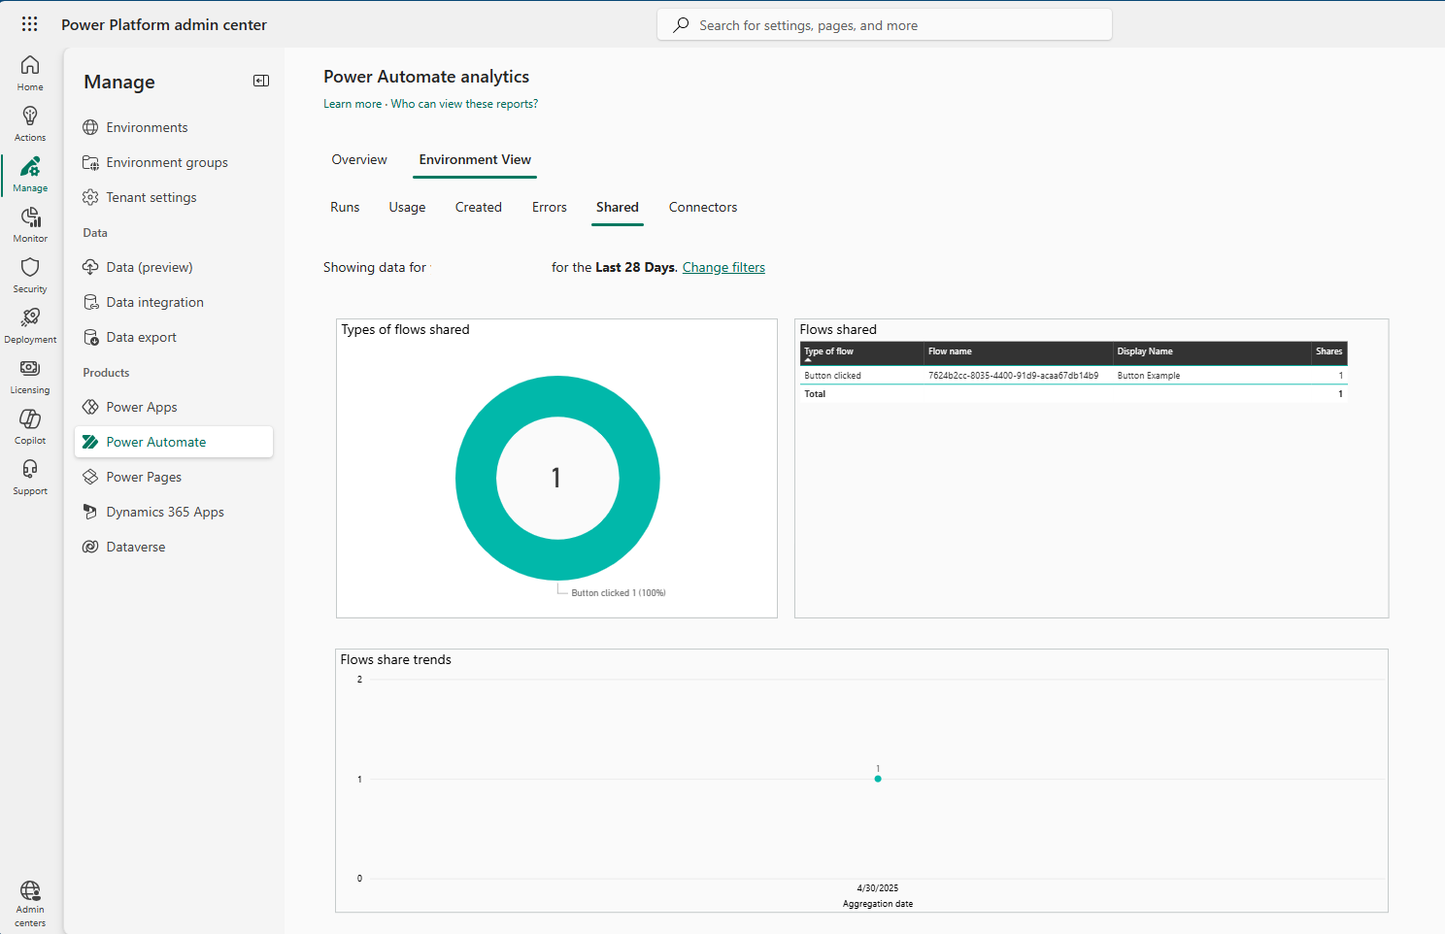Open Dataverse from the sidebar
1445x934 pixels.
pos(136,546)
